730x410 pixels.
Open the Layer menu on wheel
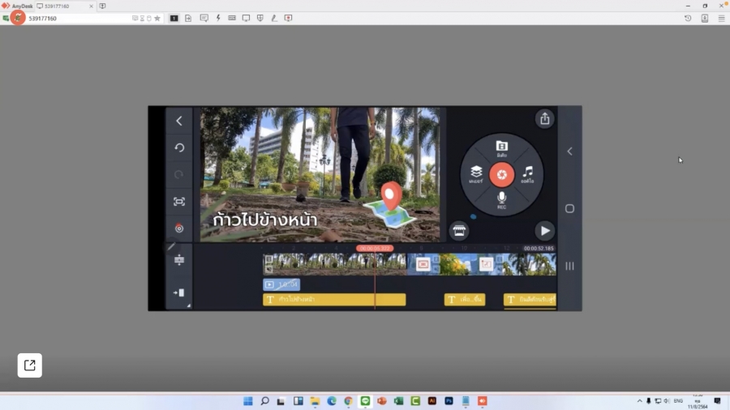[476, 173]
